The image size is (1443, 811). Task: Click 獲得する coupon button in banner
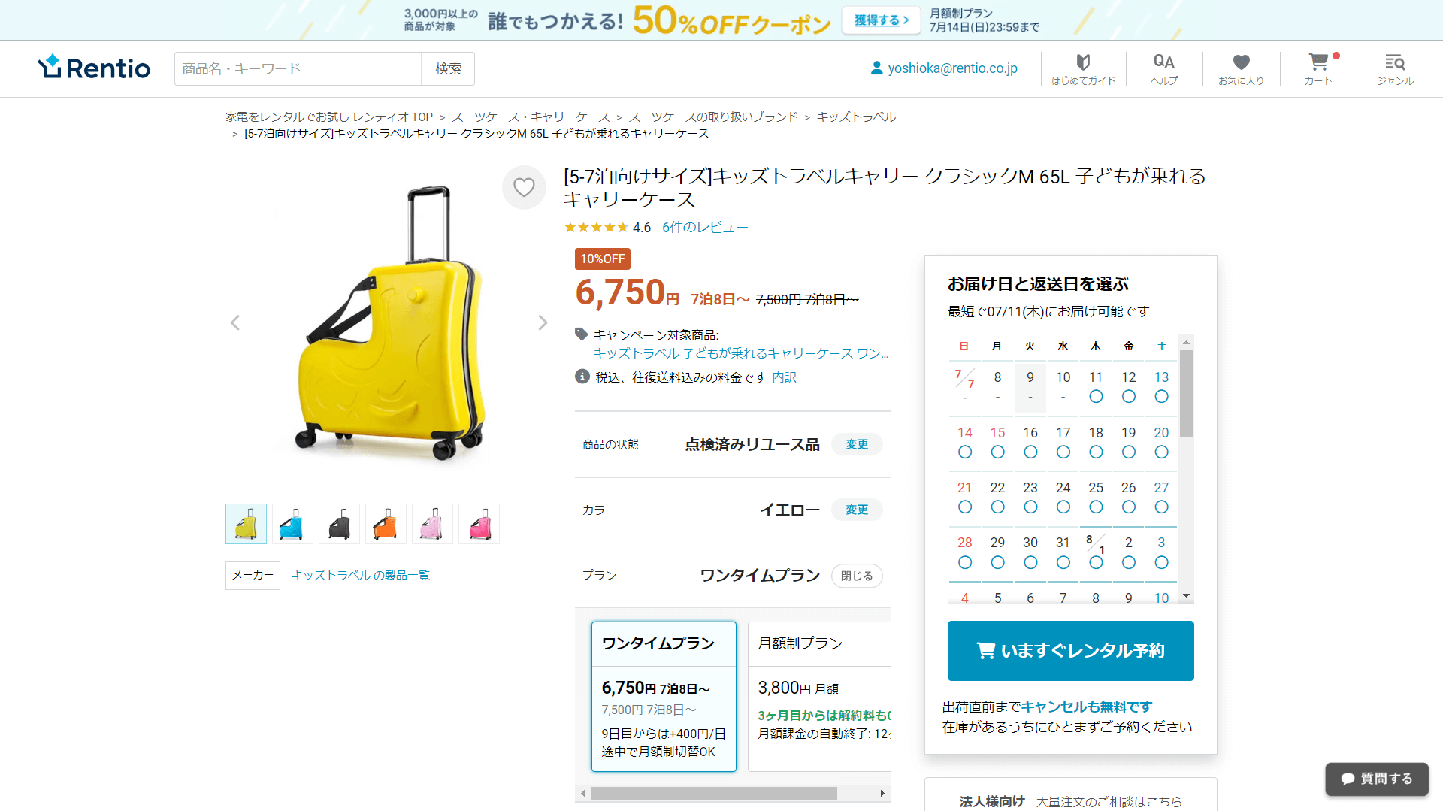(x=881, y=20)
